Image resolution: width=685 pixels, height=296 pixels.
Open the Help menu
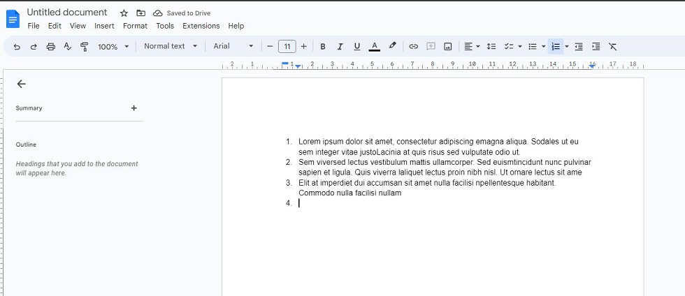pos(236,26)
